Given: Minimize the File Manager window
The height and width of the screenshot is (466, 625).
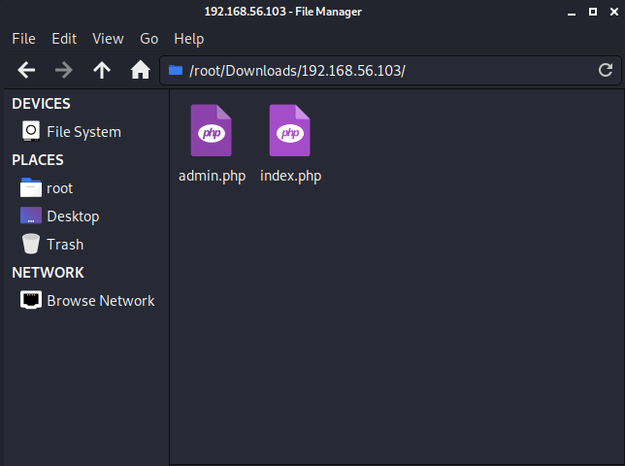Looking at the screenshot, I should [x=572, y=12].
